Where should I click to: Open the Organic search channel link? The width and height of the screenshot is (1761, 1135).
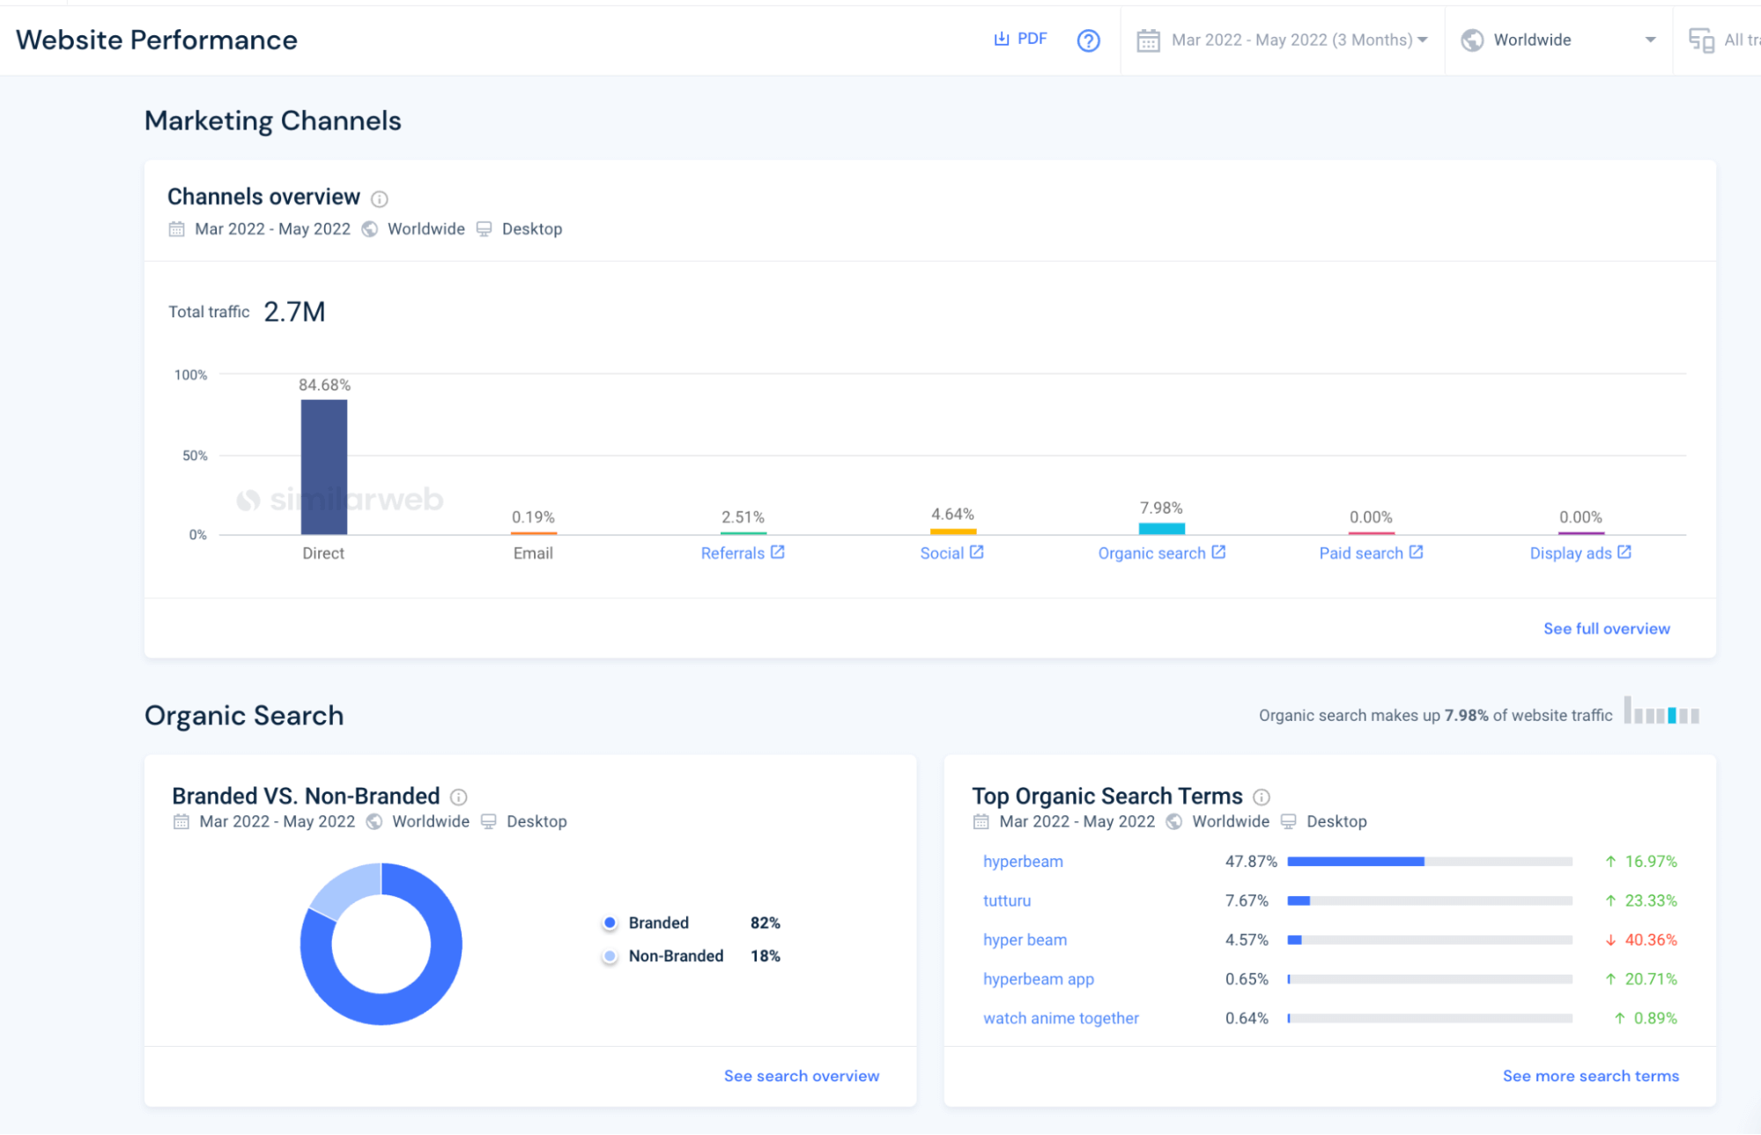(x=1151, y=553)
